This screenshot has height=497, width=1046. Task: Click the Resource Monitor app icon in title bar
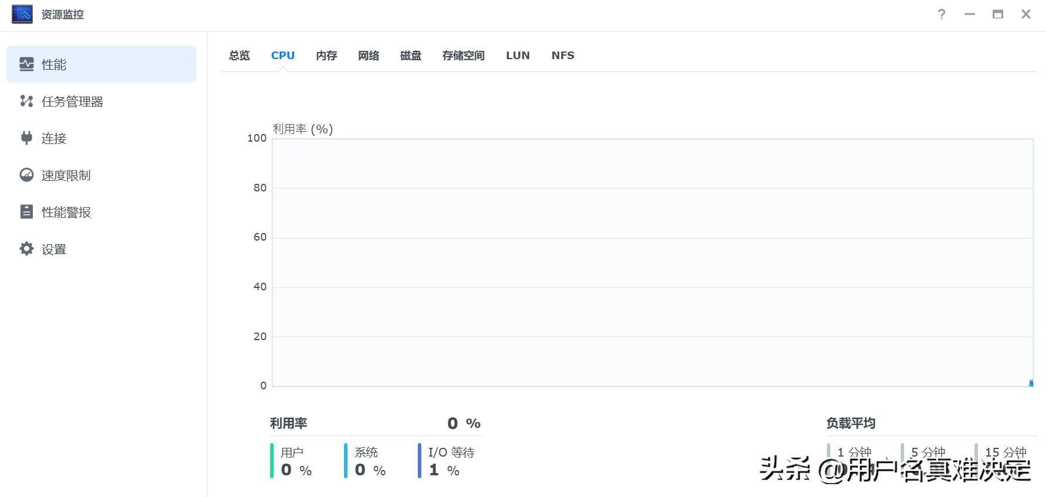(22, 15)
